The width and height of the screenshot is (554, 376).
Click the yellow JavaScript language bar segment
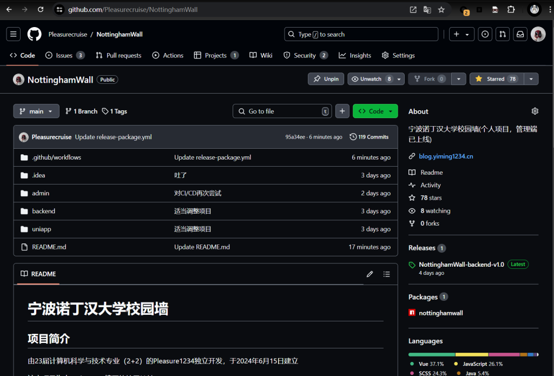[472, 354]
